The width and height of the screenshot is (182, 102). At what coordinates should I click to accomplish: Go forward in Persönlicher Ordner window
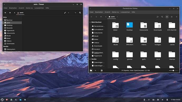pyautogui.click(x=96, y=17)
